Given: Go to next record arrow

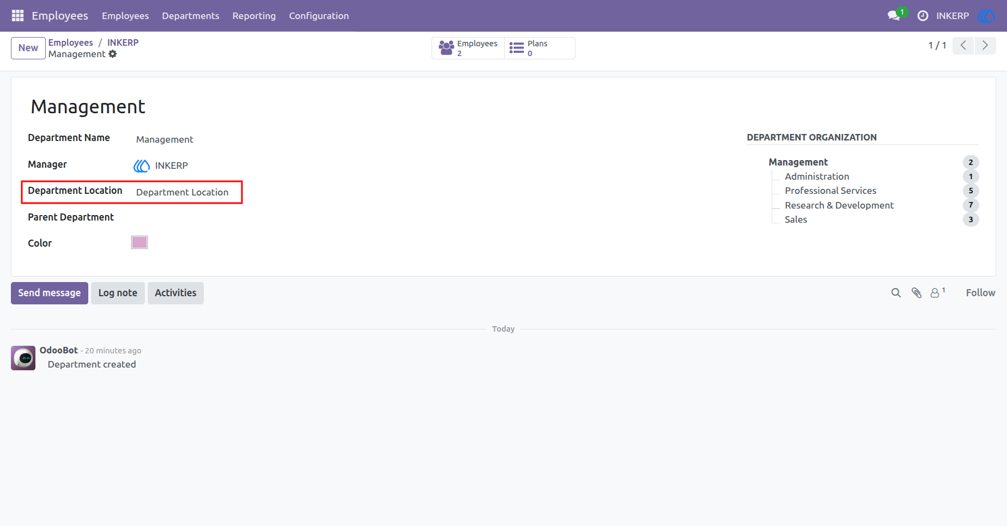Looking at the screenshot, I should (x=985, y=45).
